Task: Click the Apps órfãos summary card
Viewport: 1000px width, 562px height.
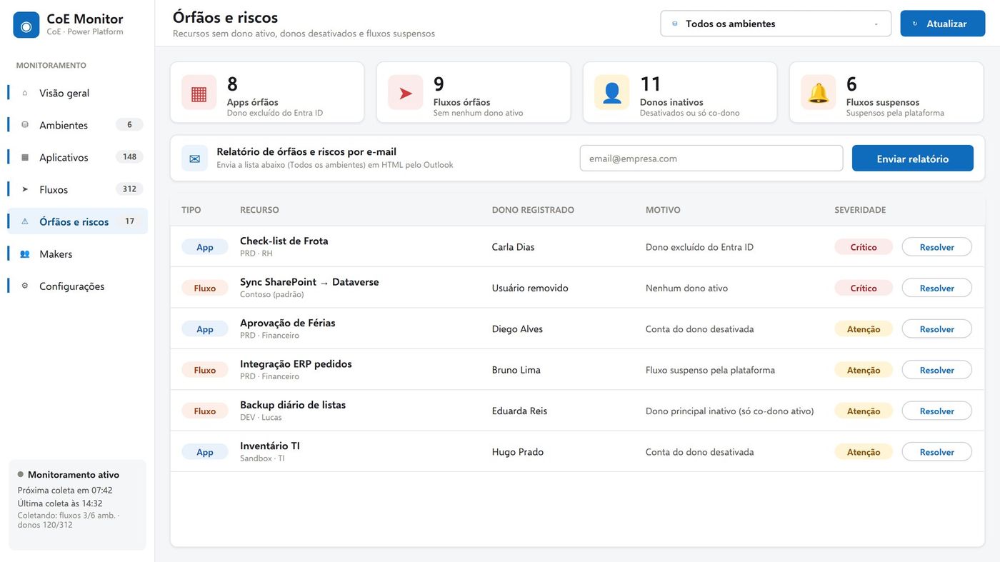Action: (x=267, y=93)
